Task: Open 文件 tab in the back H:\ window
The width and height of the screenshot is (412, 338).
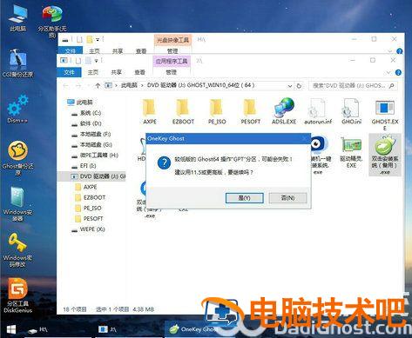Action: [70, 51]
